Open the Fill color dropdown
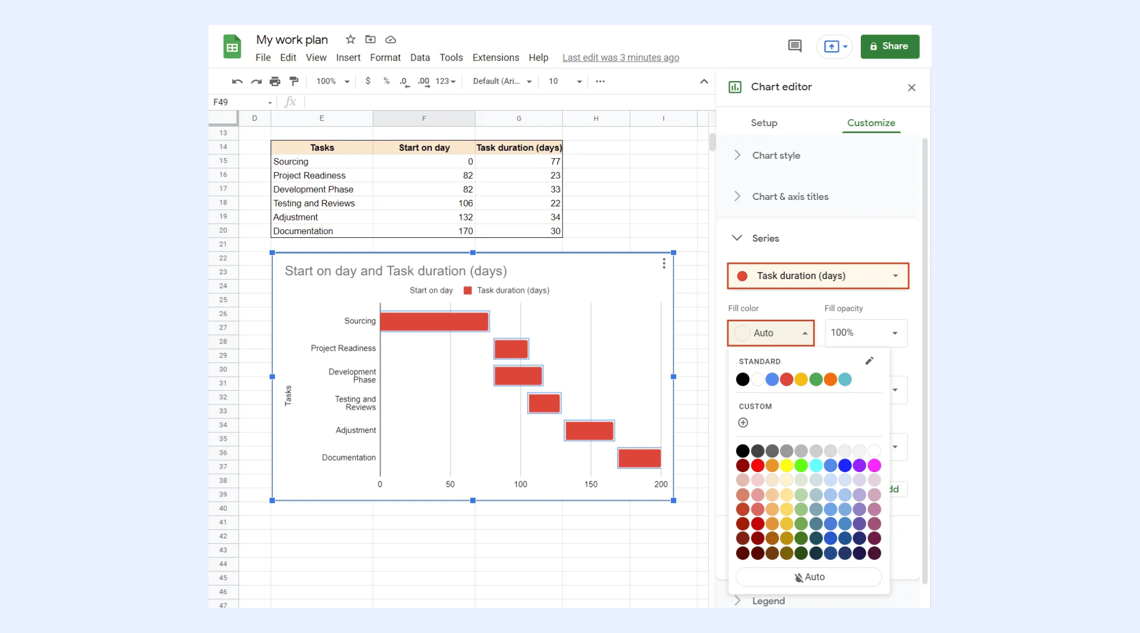This screenshot has height=633, width=1140. coord(771,333)
